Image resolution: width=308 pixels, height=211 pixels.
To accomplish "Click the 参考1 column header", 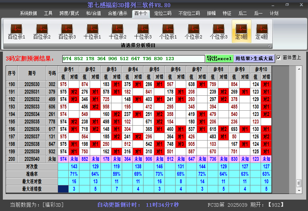I will click(69, 69).
